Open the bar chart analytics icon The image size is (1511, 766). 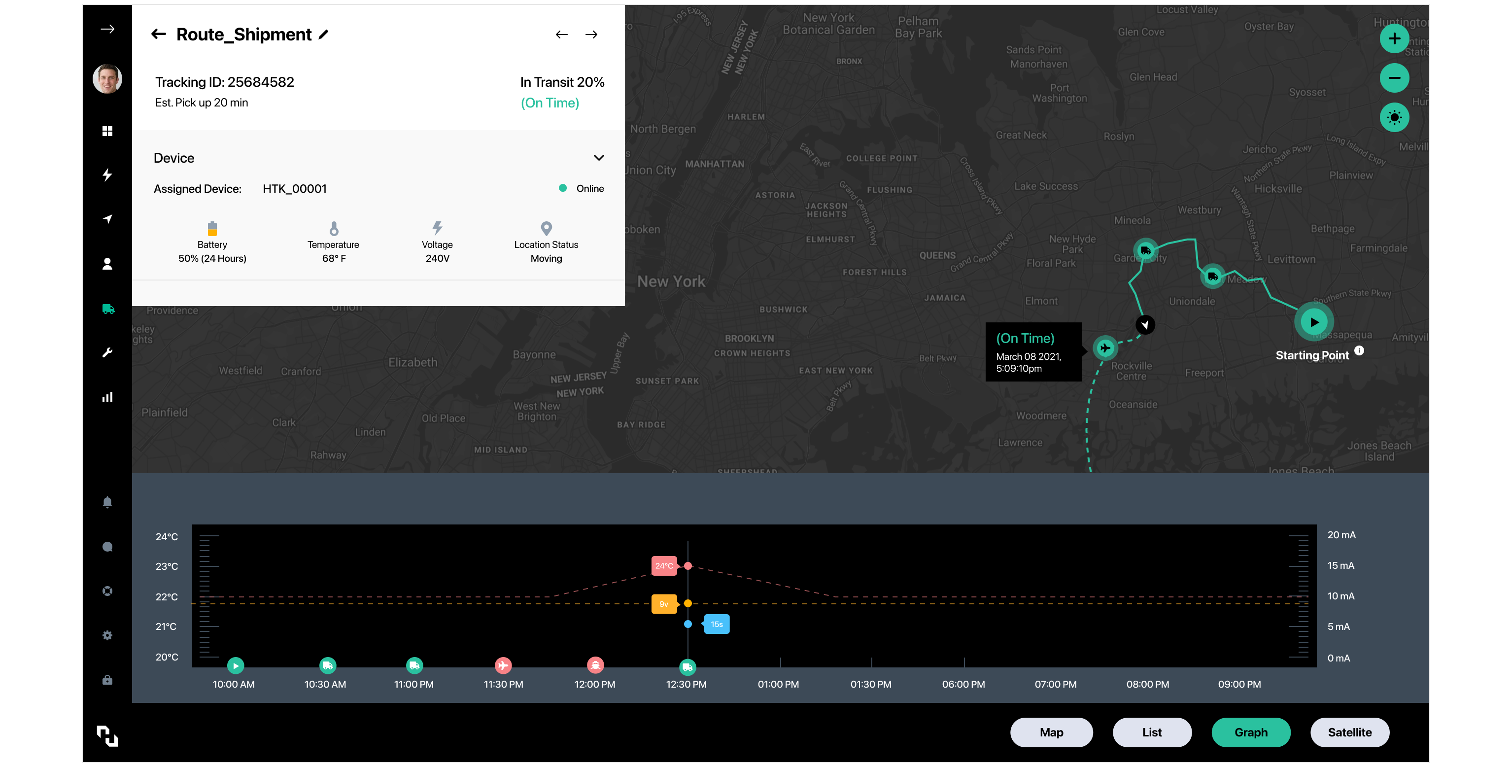coord(107,397)
